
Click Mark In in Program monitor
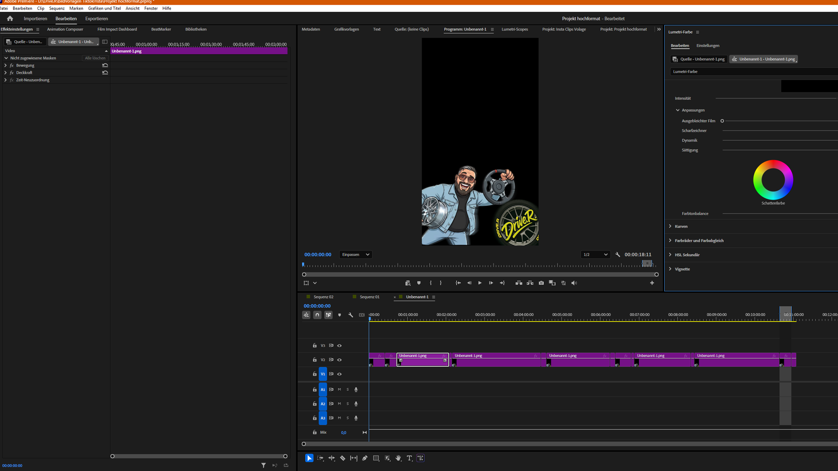coord(431,283)
